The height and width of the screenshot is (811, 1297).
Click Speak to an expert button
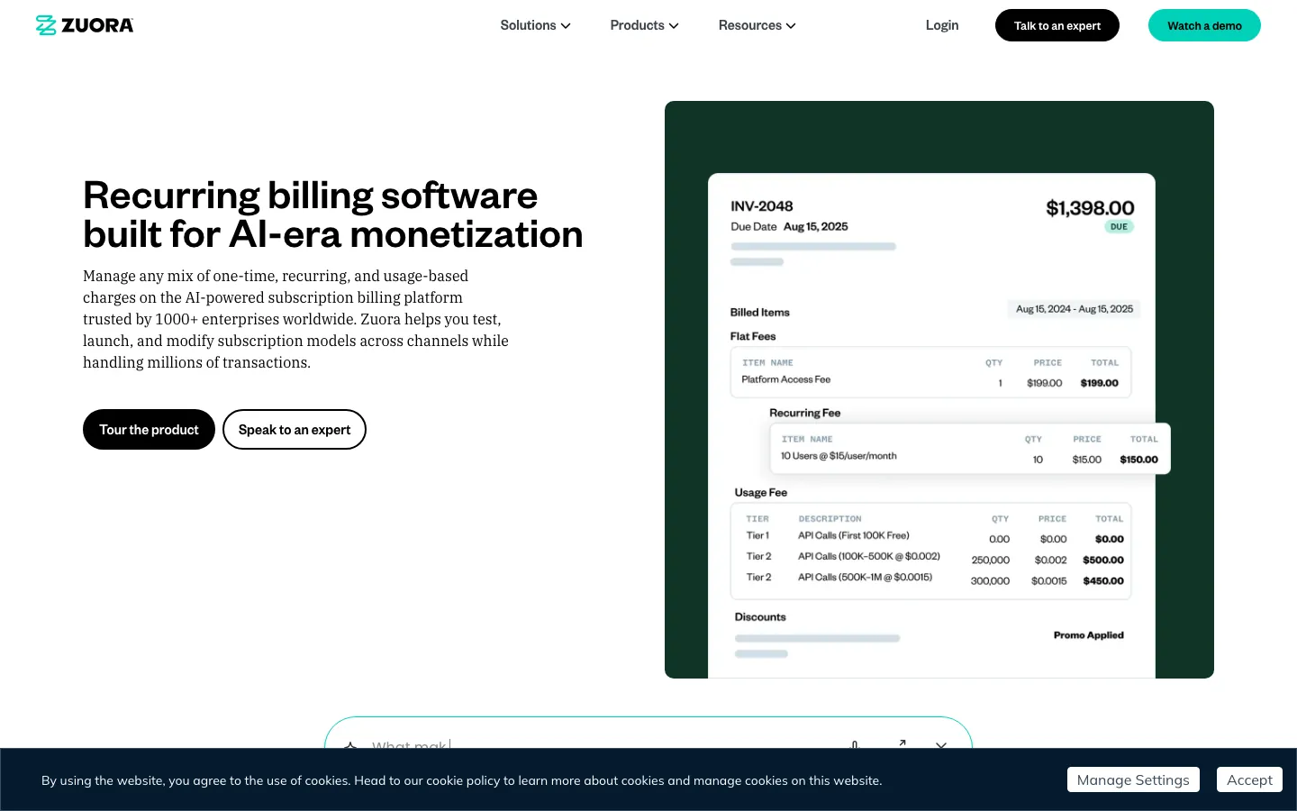click(x=295, y=429)
